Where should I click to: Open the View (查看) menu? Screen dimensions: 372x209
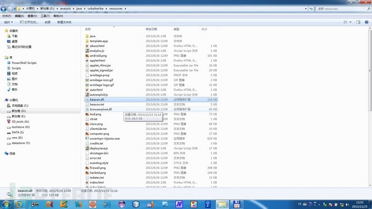click(32, 16)
